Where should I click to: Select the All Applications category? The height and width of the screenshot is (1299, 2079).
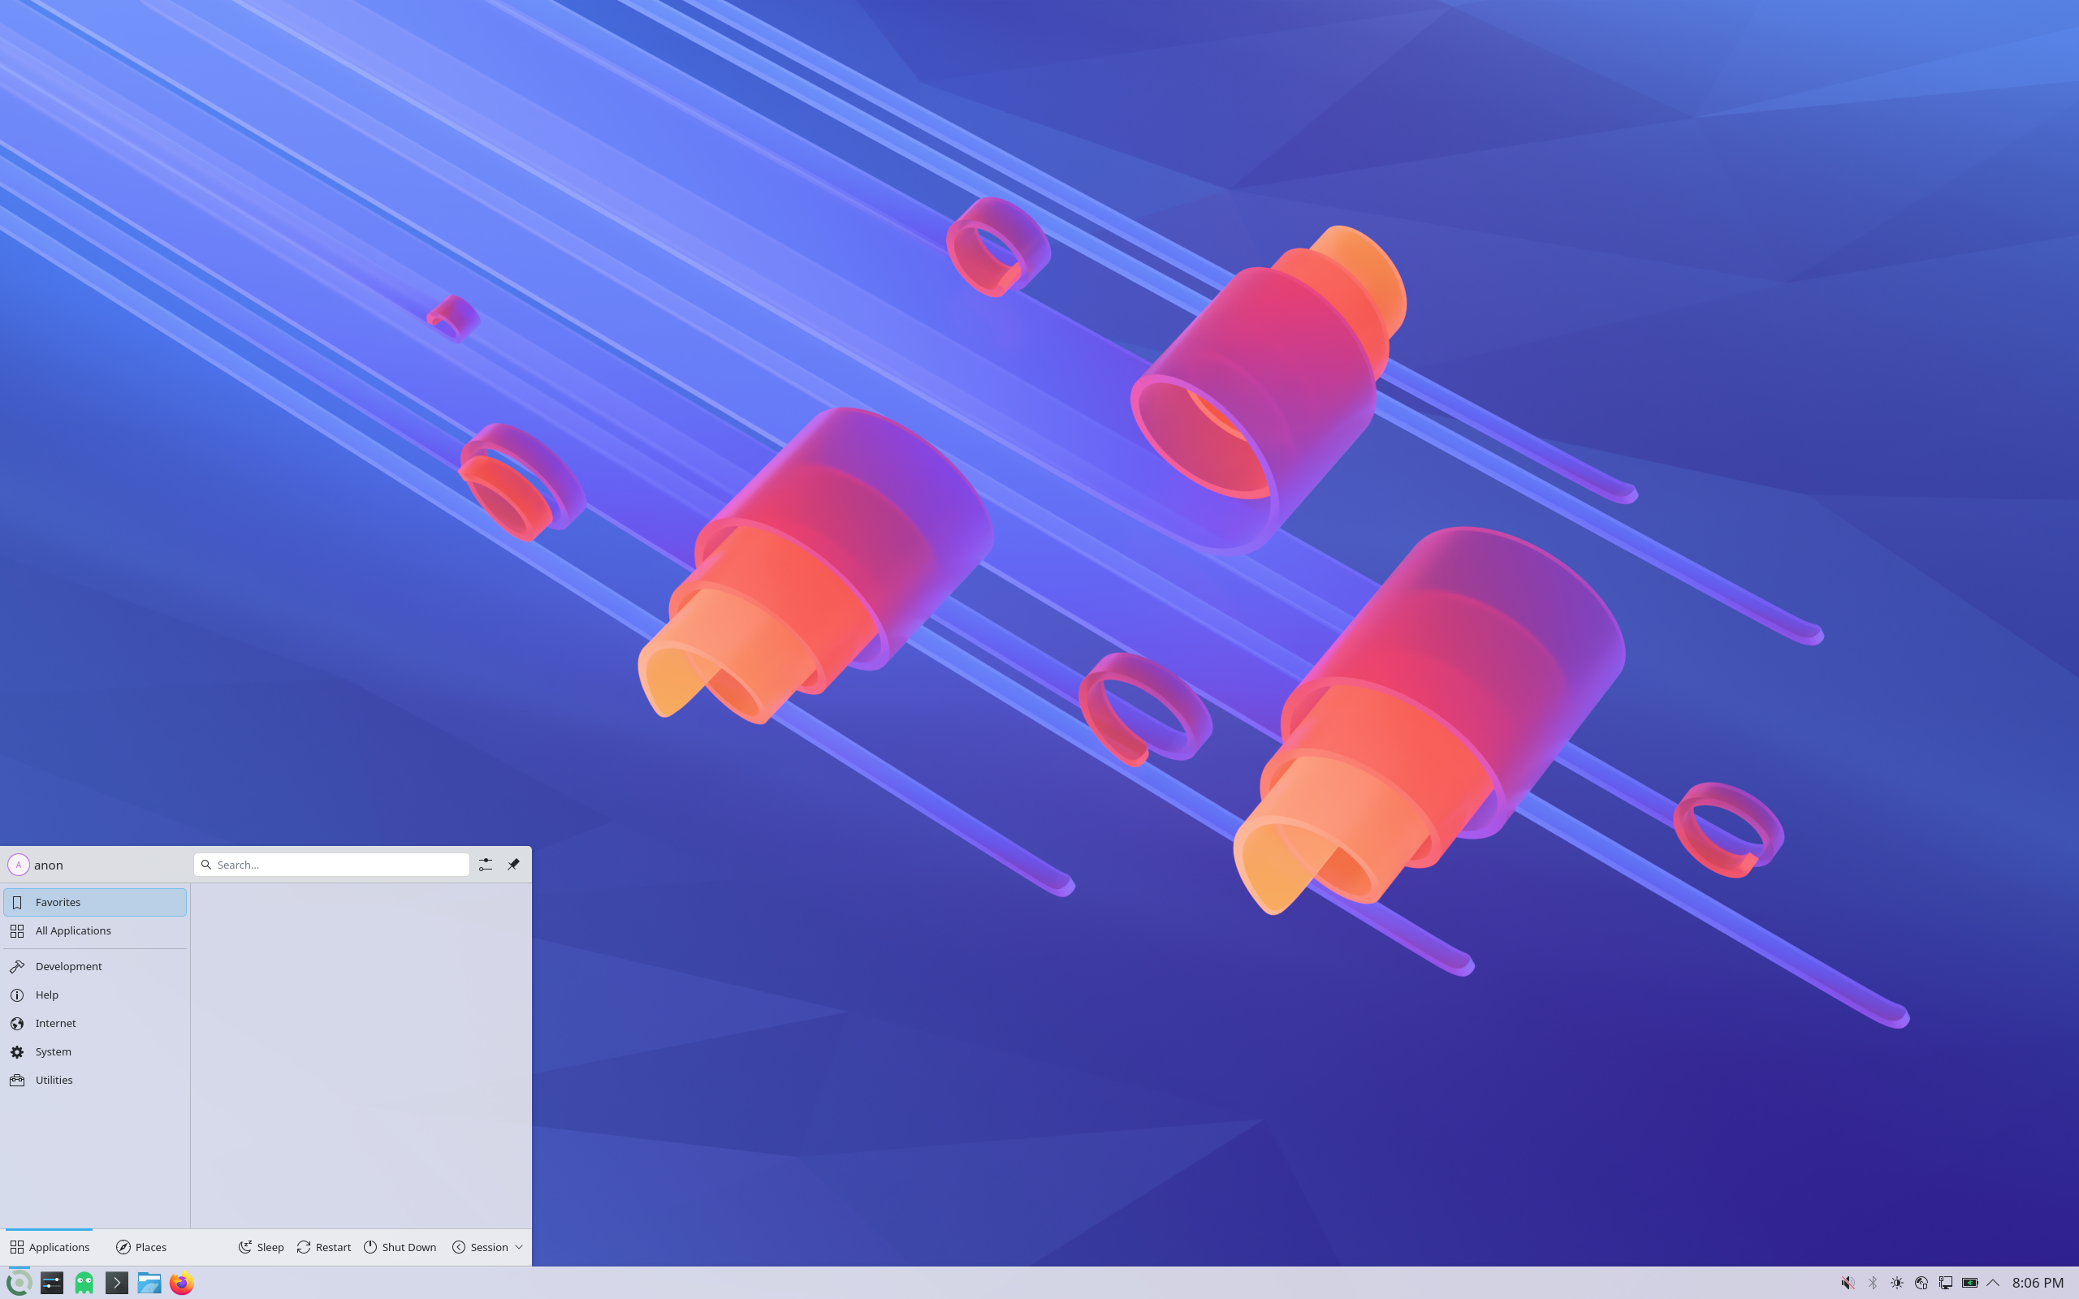[94, 930]
